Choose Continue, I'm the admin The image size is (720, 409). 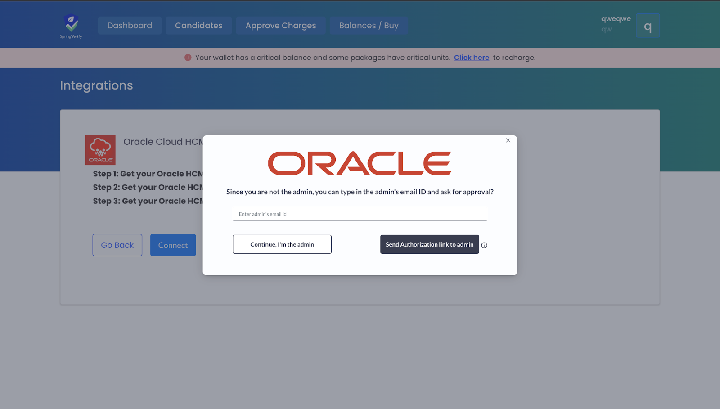tap(282, 244)
